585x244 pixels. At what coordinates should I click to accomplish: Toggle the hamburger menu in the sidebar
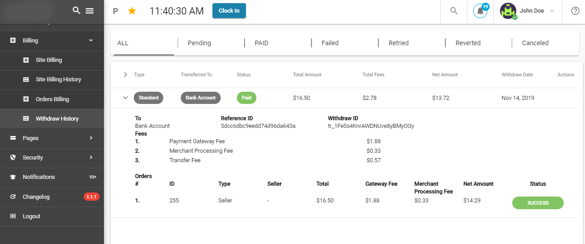tap(90, 11)
